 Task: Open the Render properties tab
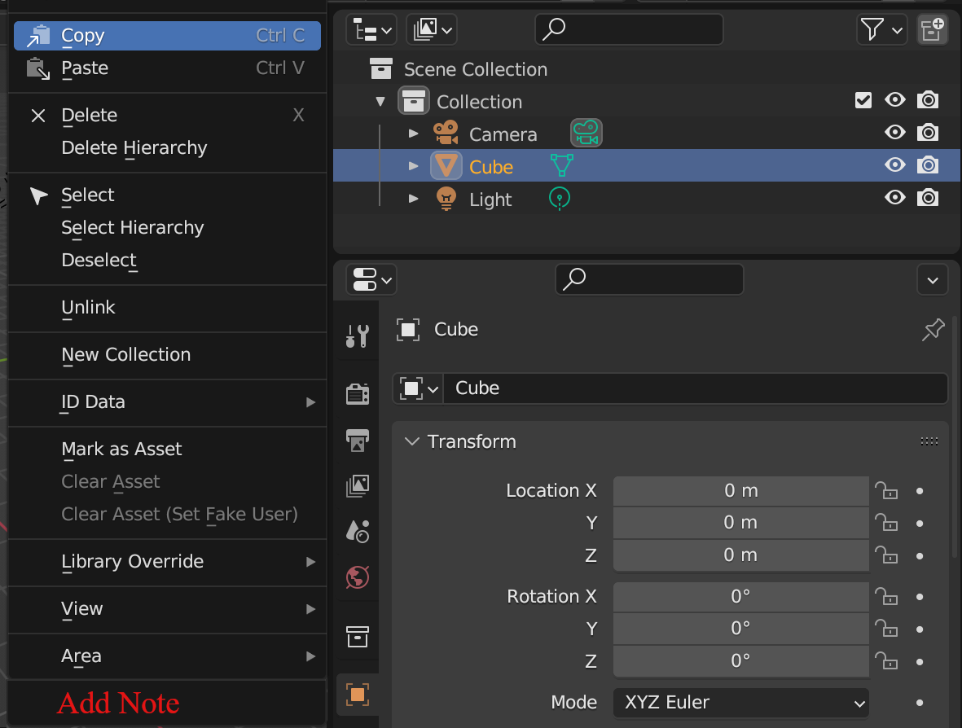click(357, 393)
